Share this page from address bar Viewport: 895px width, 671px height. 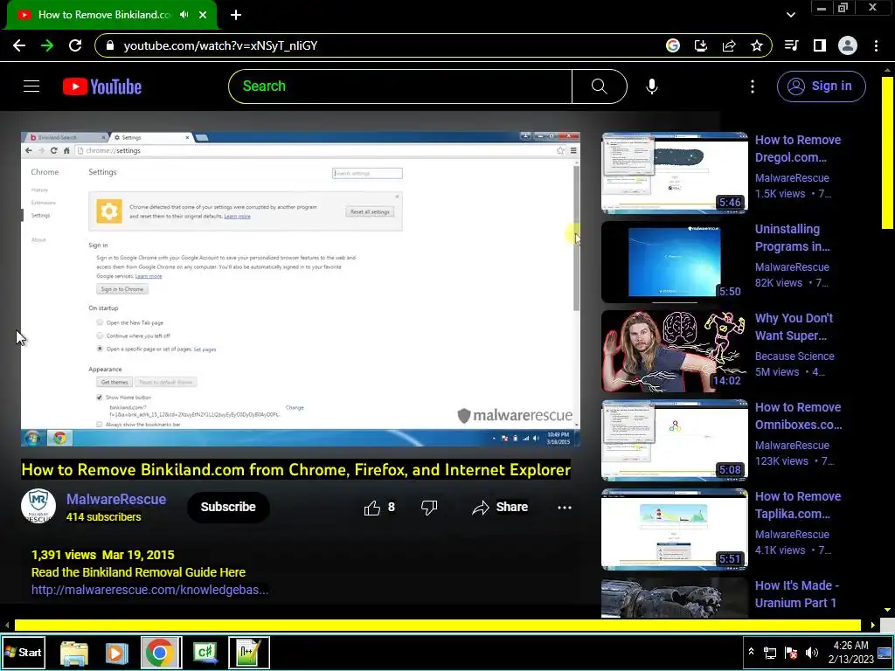[x=729, y=45]
